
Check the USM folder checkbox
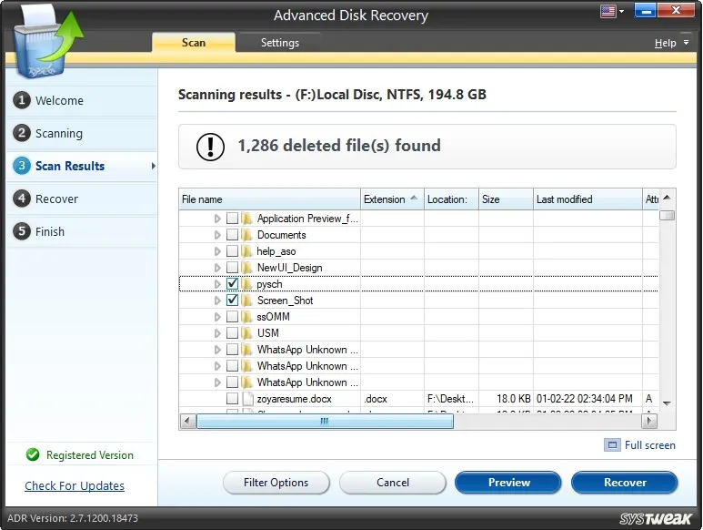[232, 333]
